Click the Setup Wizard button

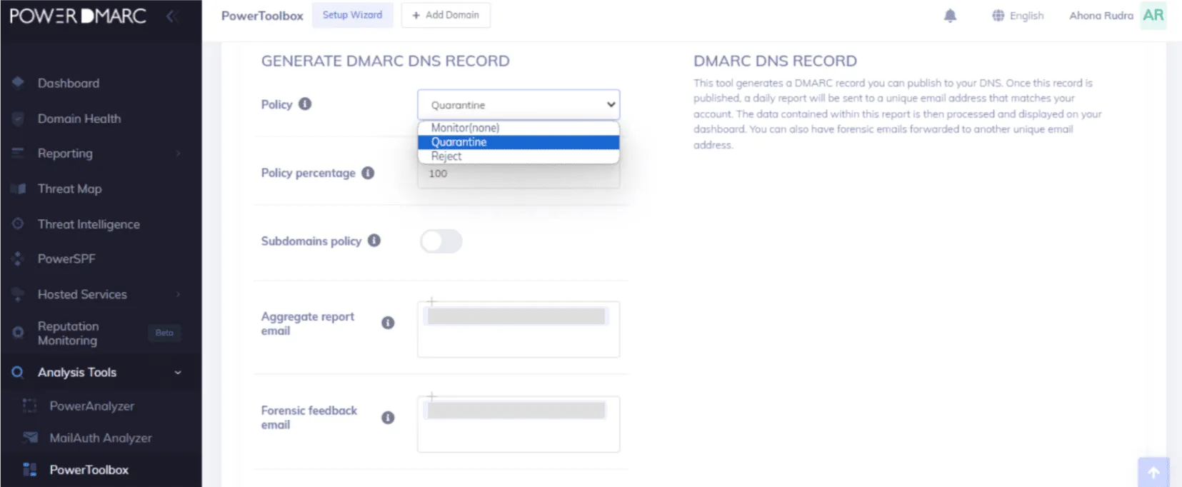tap(352, 15)
